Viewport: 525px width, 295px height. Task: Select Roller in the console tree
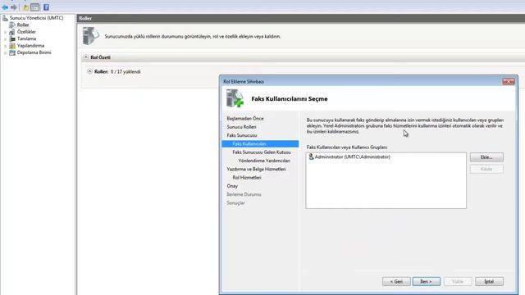(x=23, y=25)
